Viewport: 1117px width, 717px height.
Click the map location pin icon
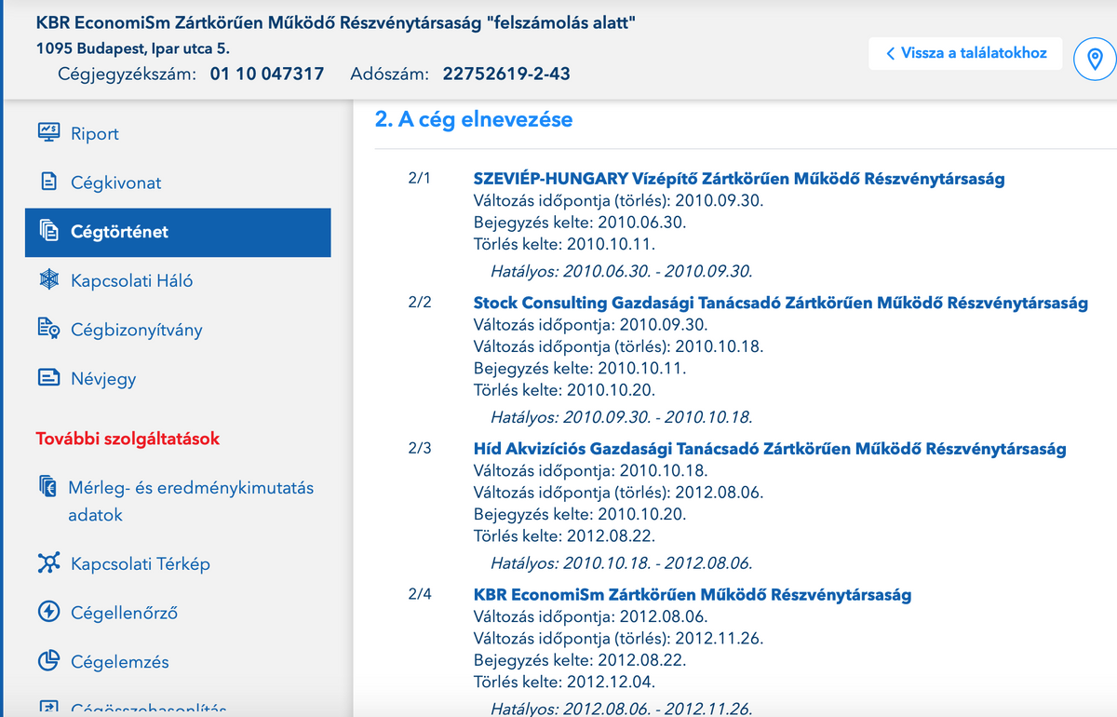(x=1095, y=59)
